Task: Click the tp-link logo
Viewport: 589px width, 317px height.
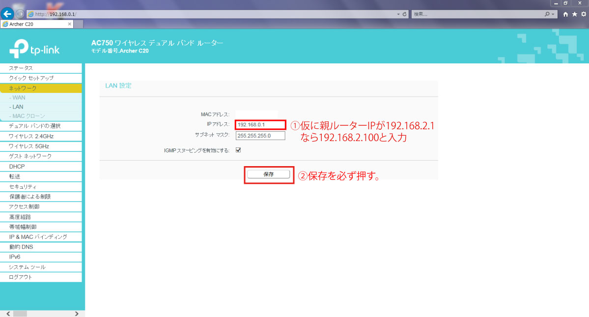Action: tap(34, 49)
